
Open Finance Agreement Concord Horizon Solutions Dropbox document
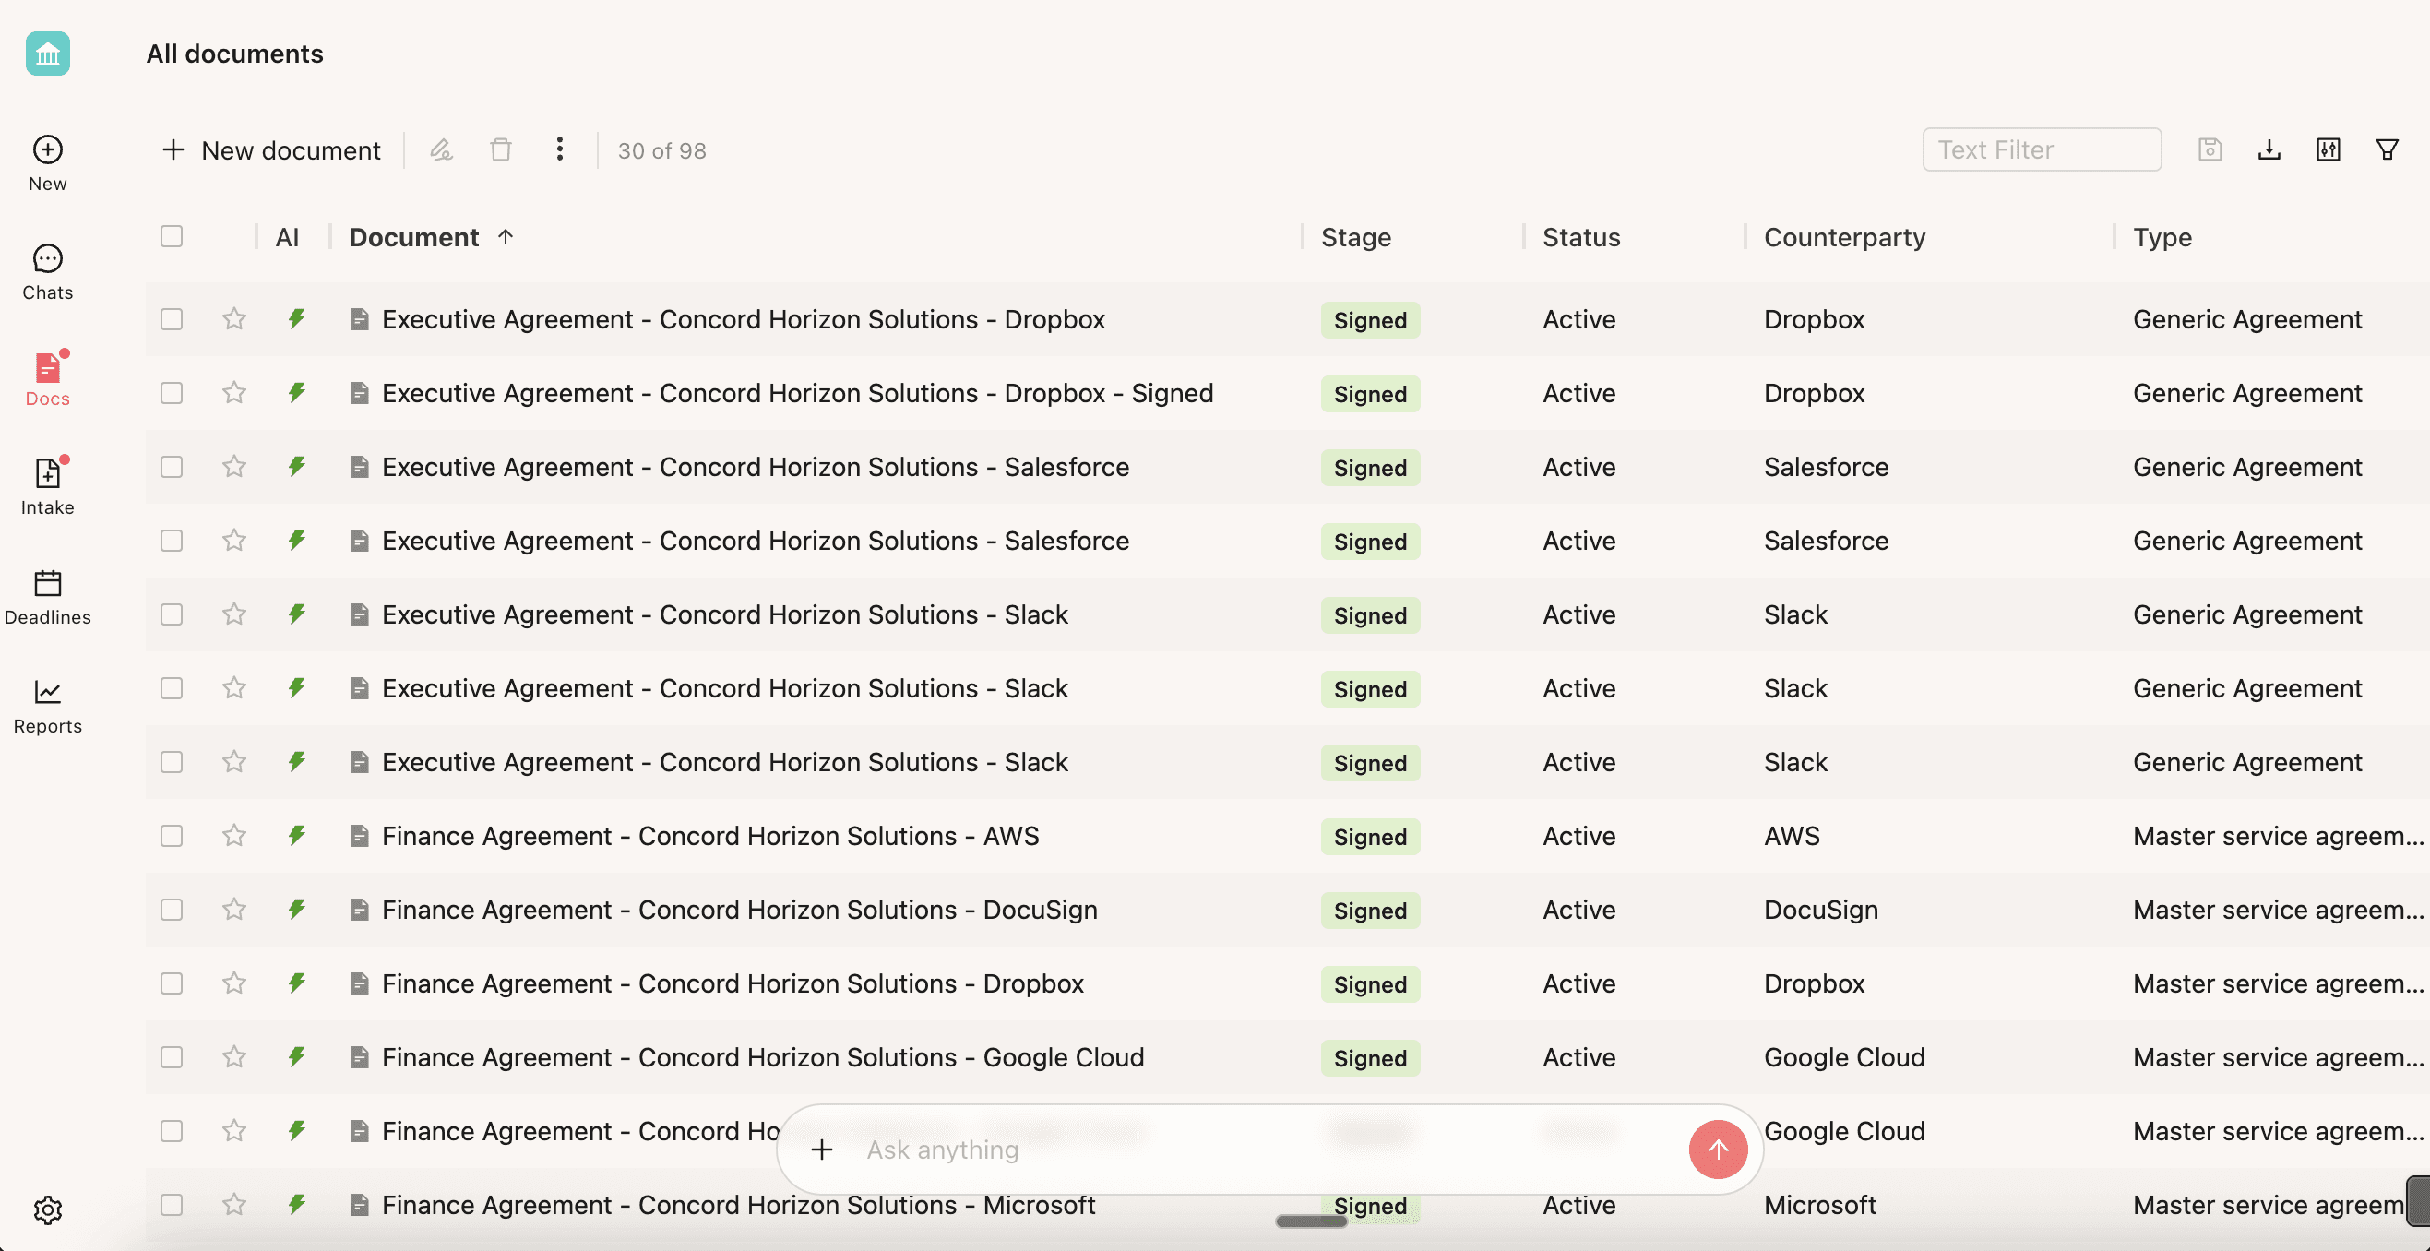click(x=732, y=983)
